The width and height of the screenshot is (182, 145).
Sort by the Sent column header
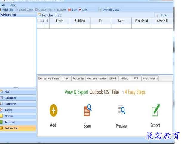(121, 21)
